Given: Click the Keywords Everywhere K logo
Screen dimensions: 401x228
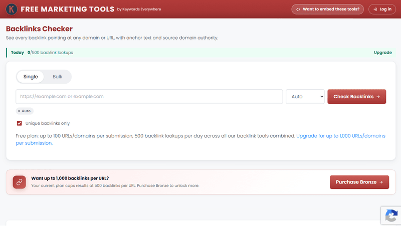Looking at the screenshot, I should click(12, 9).
